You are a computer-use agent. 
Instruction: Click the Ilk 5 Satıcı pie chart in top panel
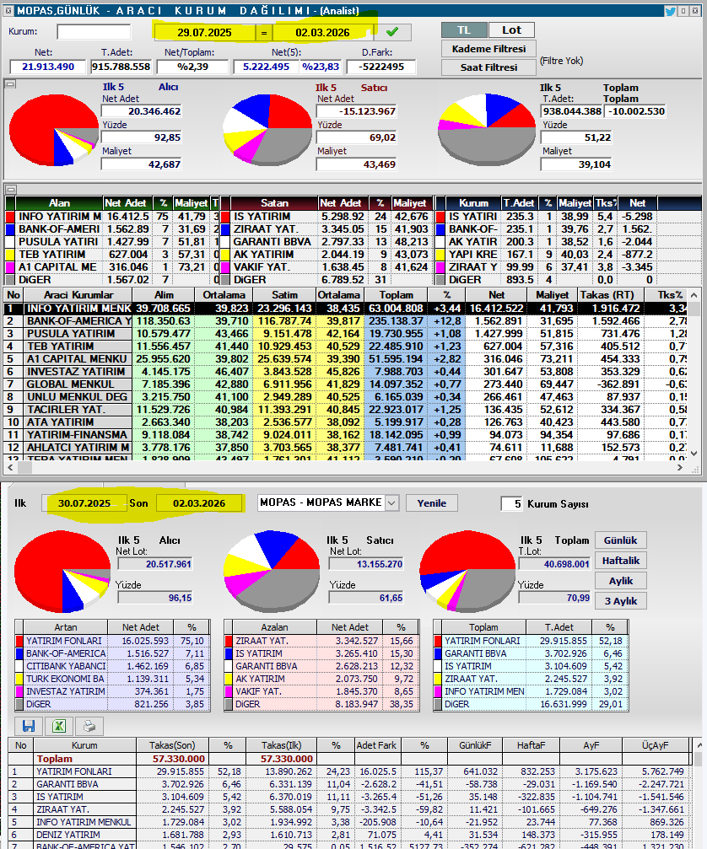(x=267, y=130)
